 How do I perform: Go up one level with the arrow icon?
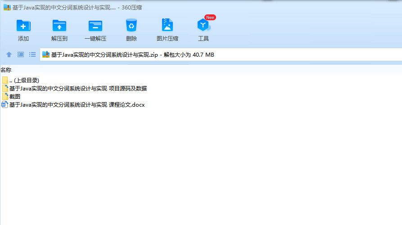coord(9,54)
